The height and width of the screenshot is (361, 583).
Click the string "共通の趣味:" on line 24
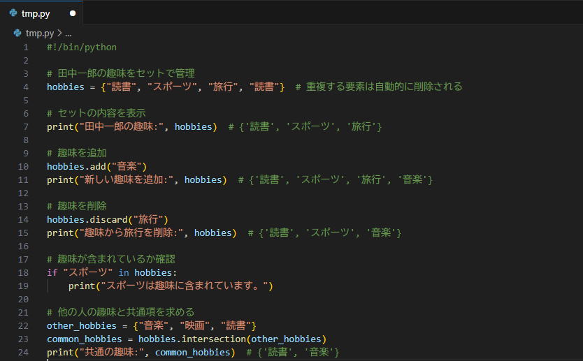point(112,352)
